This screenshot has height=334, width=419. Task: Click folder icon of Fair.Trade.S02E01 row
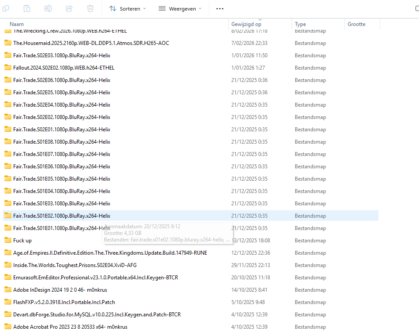point(8,129)
